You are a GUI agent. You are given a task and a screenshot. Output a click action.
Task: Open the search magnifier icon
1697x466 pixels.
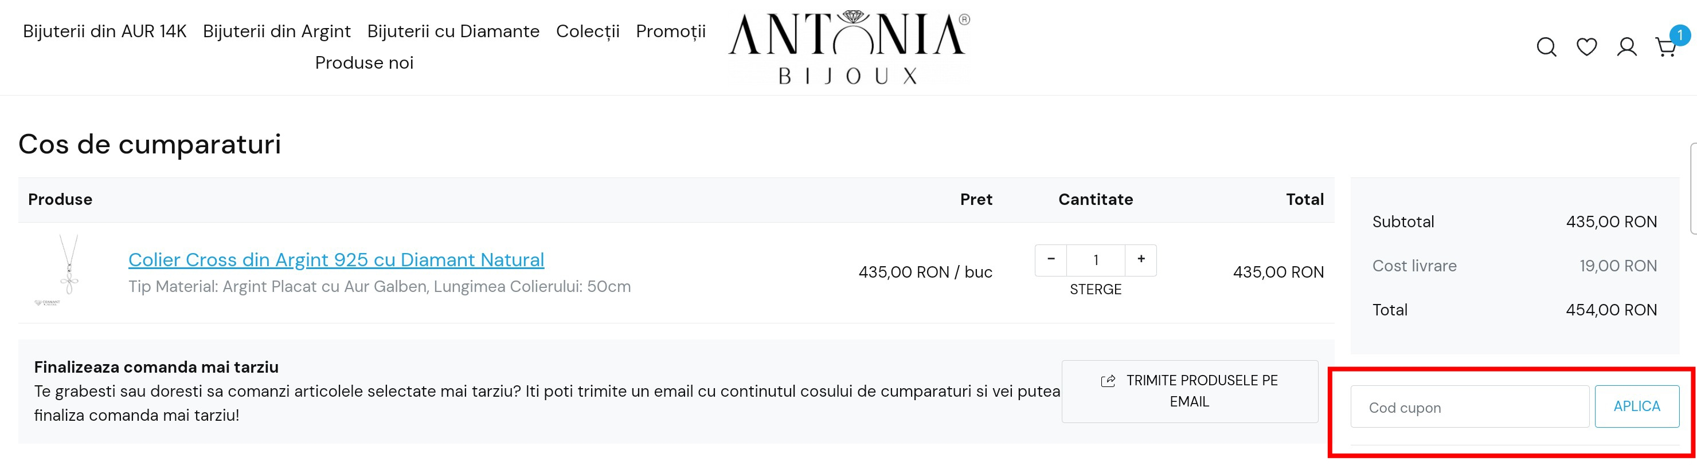(x=1546, y=47)
